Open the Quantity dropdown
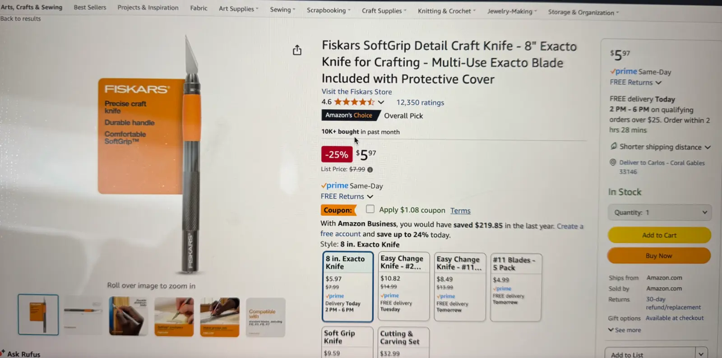The width and height of the screenshot is (722, 358). (x=659, y=213)
